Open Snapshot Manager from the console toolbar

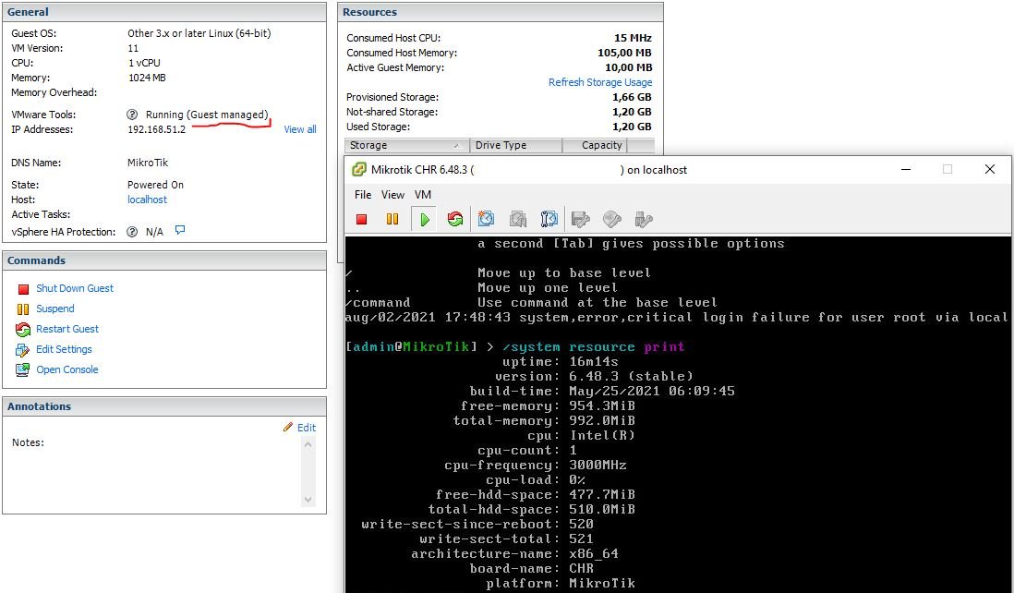(549, 220)
